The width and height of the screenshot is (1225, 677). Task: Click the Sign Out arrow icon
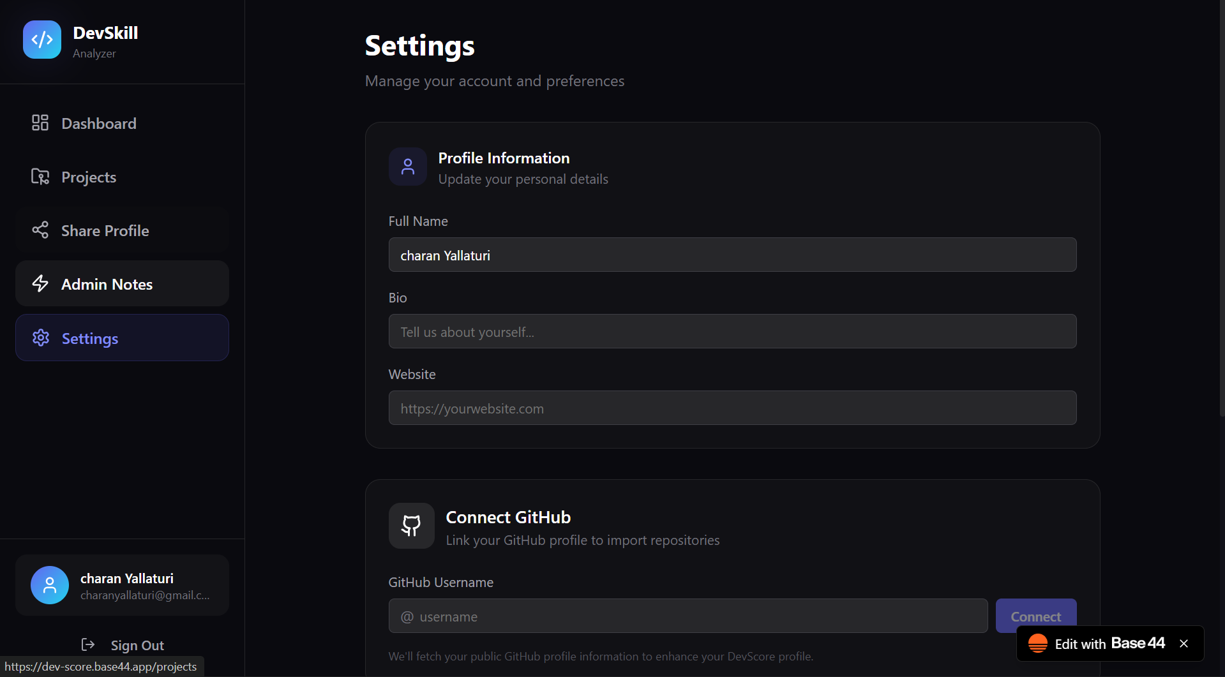(88, 644)
